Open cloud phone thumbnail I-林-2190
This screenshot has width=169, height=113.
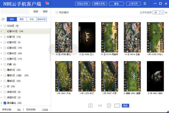point(155,37)
